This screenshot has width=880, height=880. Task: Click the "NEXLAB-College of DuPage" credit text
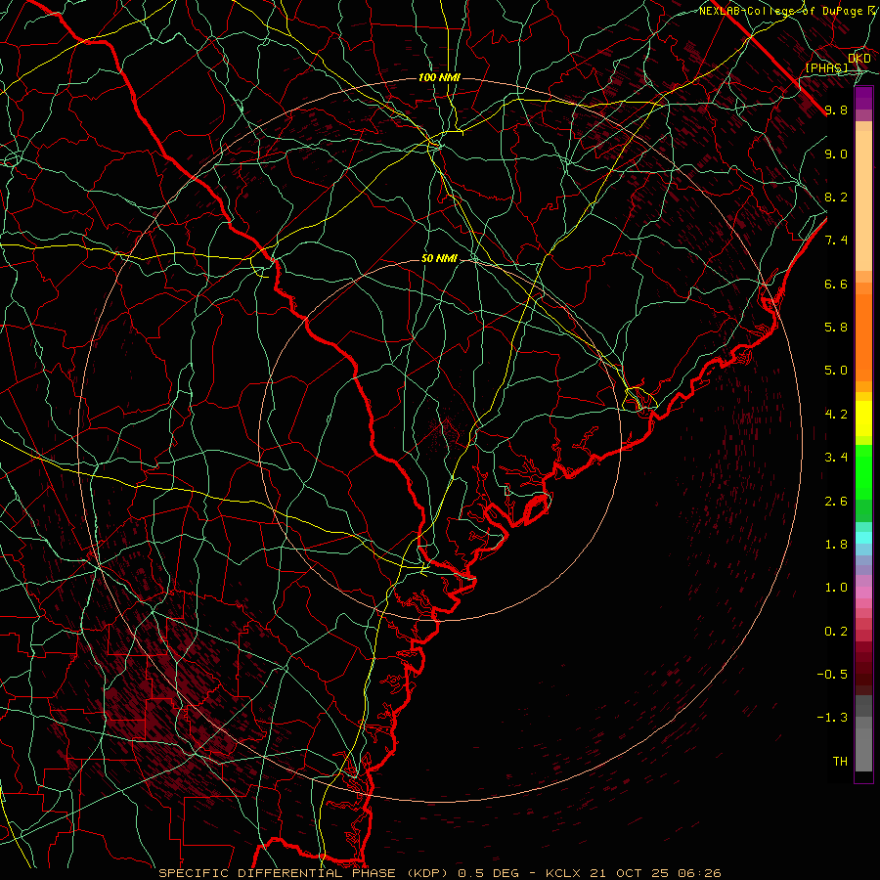(780, 11)
